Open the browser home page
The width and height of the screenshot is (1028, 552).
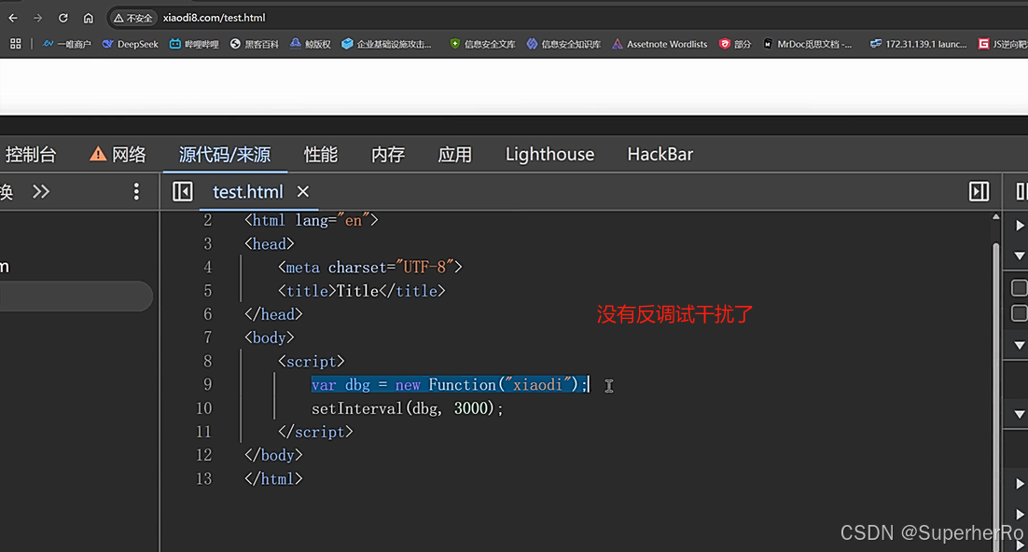click(89, 19)
